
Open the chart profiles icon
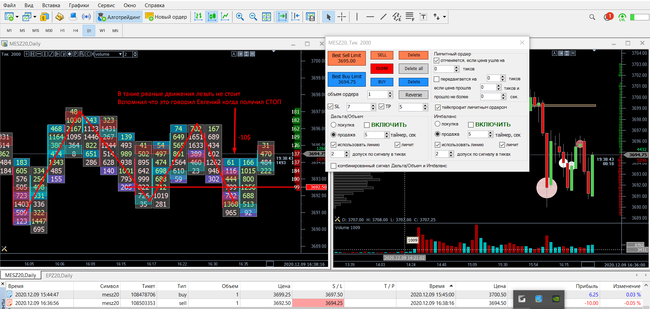(27, 17)
